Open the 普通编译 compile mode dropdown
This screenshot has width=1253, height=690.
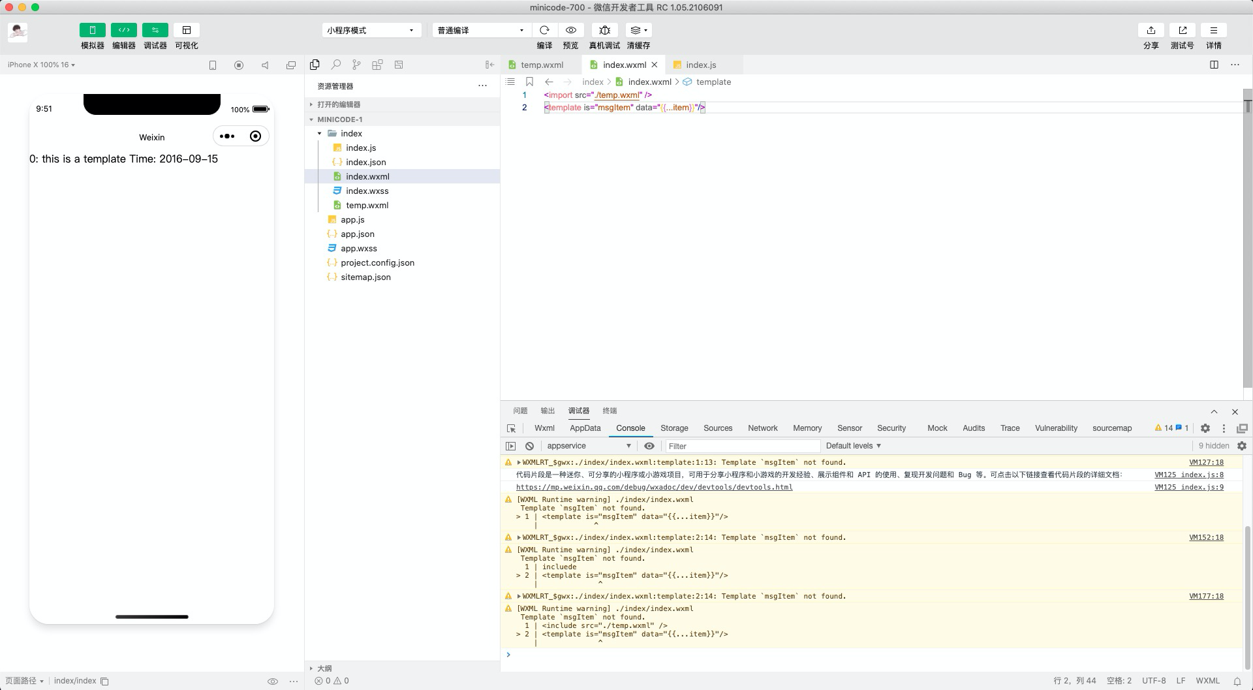click(481, 30)
